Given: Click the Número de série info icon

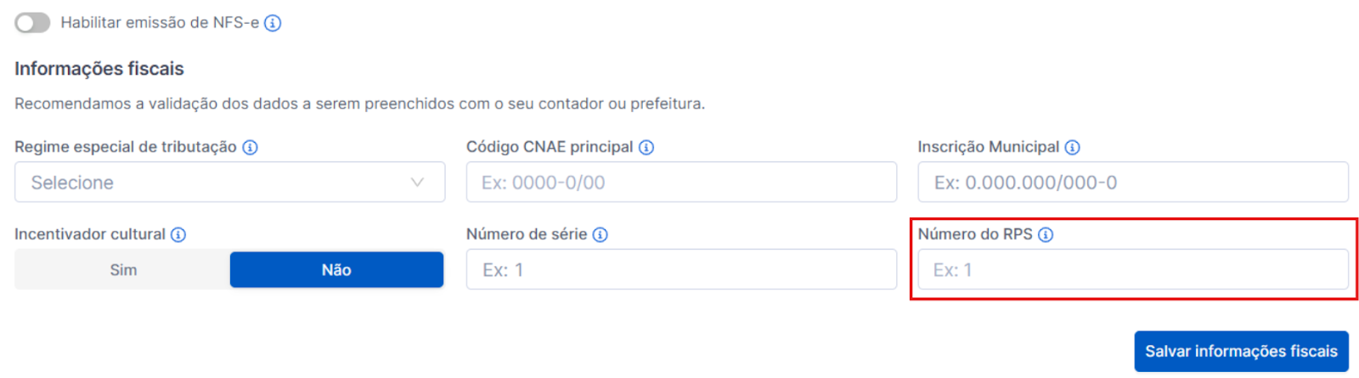Looking at the screenshot, I should point(601,235).
